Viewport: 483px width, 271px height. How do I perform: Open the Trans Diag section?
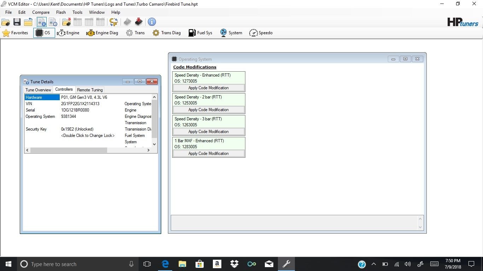tap(167, 33)
